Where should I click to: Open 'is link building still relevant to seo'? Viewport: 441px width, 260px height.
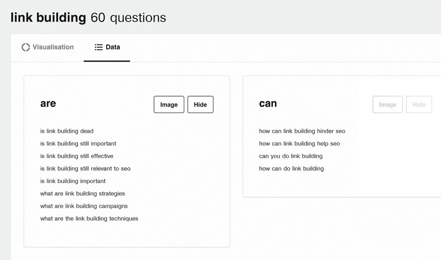tap(85, 169)
